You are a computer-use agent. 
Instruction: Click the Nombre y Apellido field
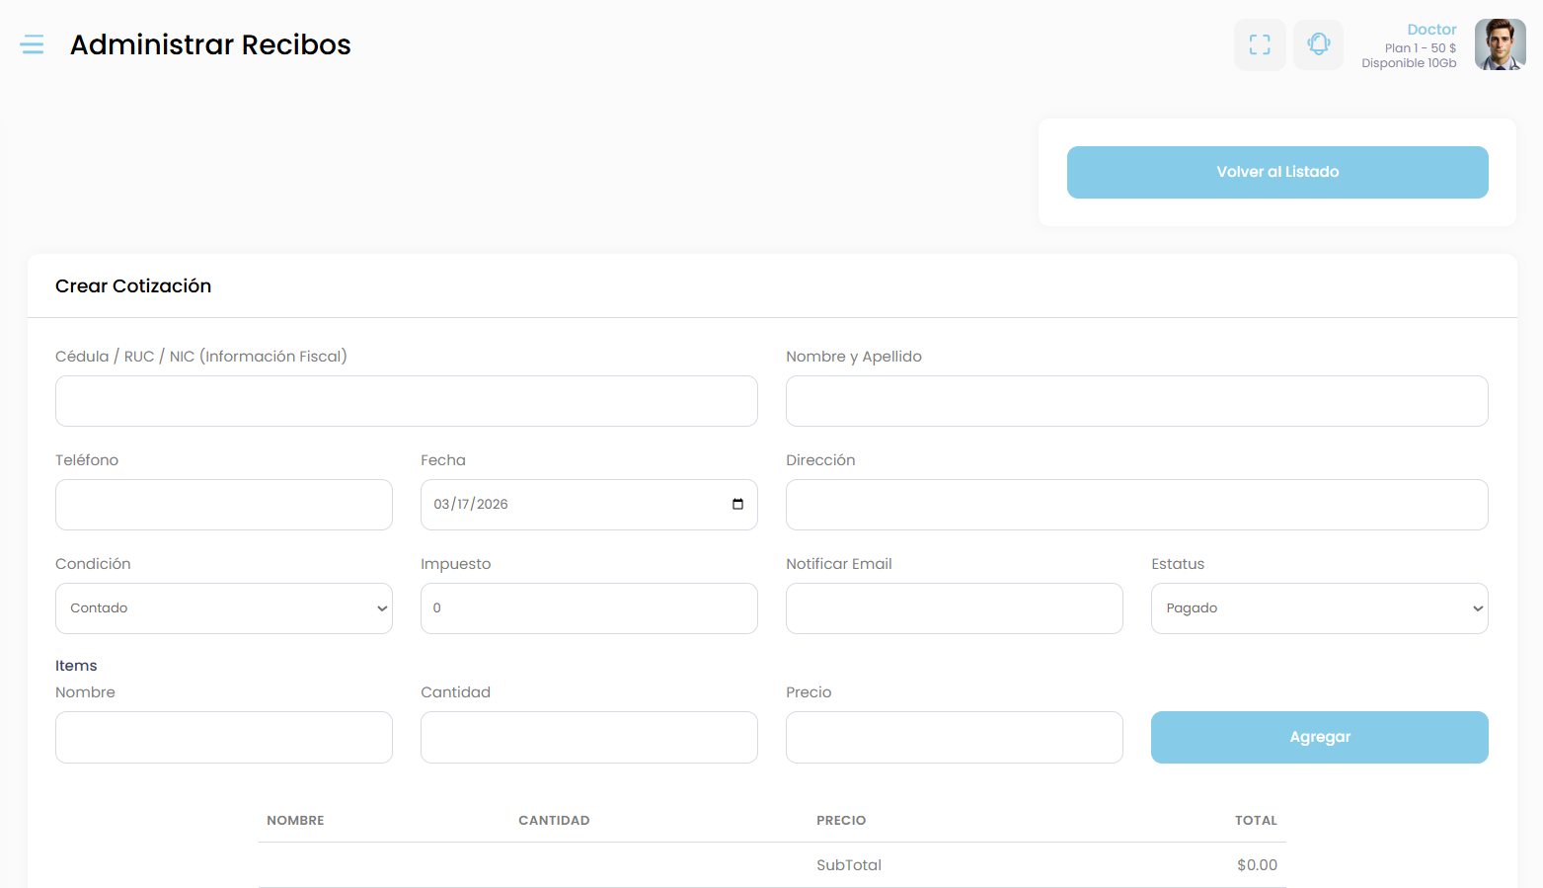click(1136, 401)
